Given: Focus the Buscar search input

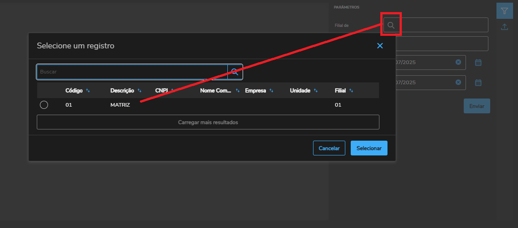Looking at the screenshot, I should (132, 72).
